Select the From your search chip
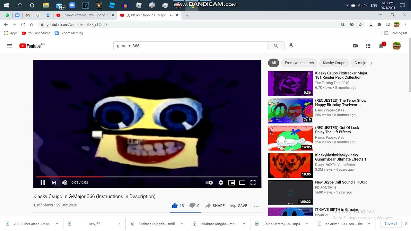Image resolution: width=411 pixels, height=231 pixels. pyautogui.click(x=299, y=63)
